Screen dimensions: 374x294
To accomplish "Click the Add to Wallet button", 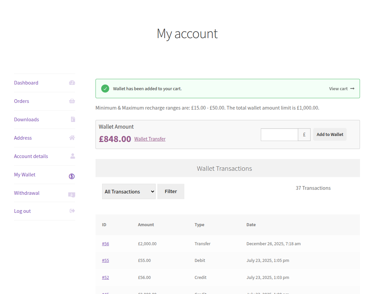I will pyautogui.click(x=330, y=134).
